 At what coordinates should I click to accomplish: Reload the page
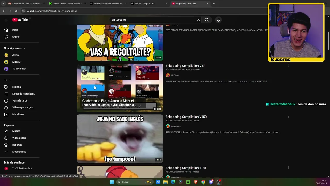click(16, 11)
